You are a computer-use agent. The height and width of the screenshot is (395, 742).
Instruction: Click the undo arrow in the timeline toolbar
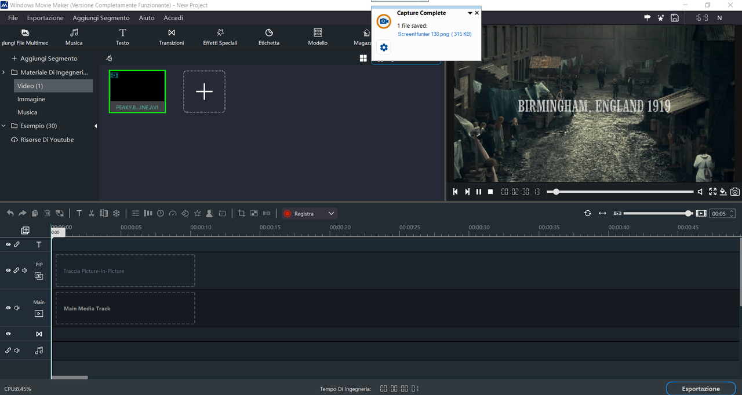click(x=10, y=213)
